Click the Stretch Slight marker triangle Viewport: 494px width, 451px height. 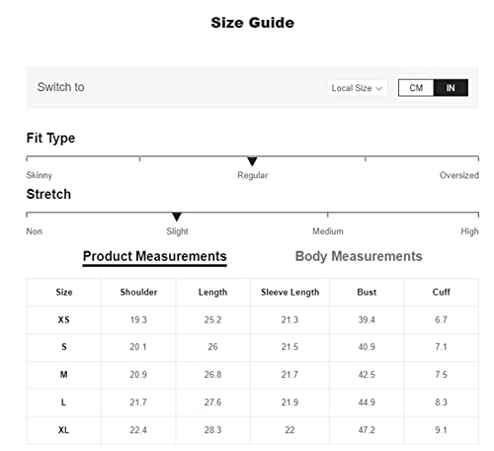(x=177, y=217)
